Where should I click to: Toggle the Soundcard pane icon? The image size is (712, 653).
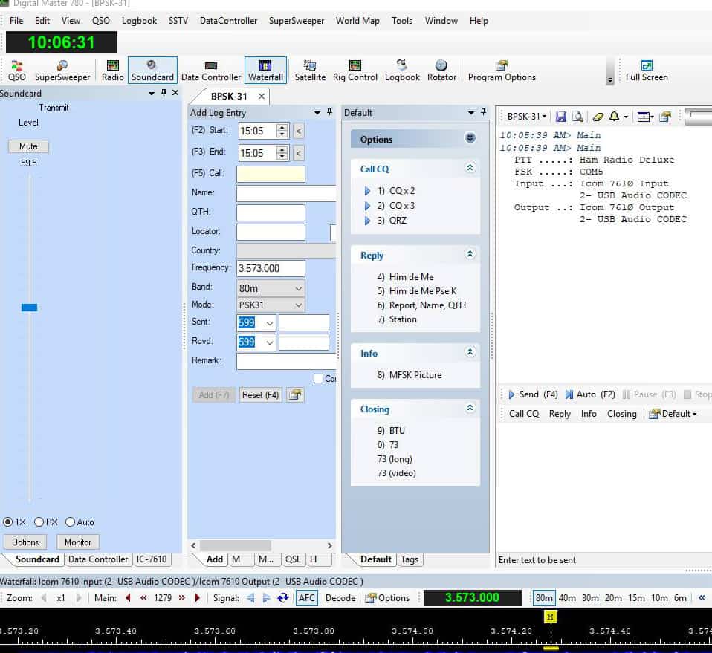152,71
